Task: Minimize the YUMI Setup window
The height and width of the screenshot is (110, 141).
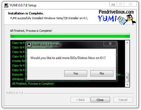Action: click(113, 4)
